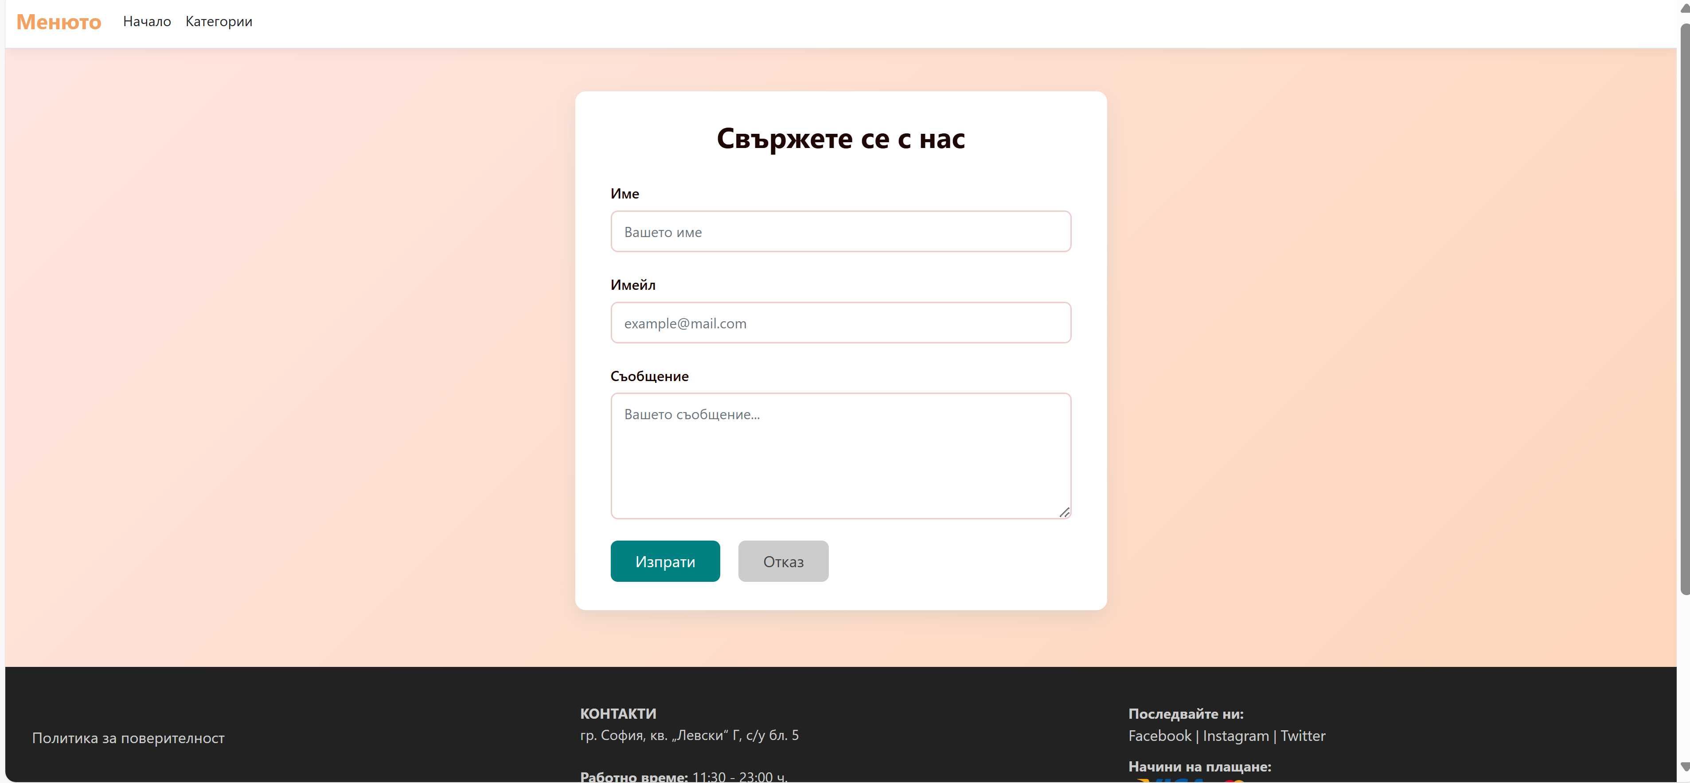
Task: Go to Начало in the navbar
Action: 147,22
